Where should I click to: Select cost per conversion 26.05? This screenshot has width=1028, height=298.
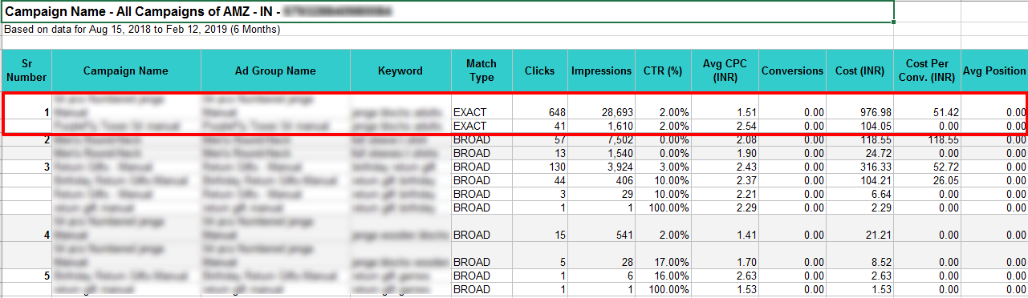click(x=945, y=180)
